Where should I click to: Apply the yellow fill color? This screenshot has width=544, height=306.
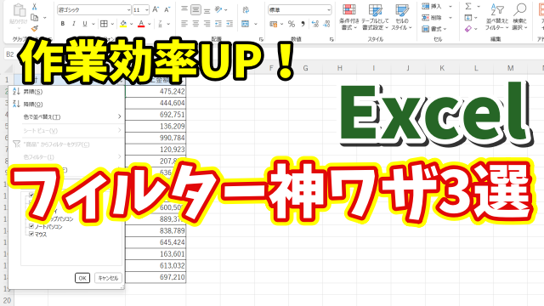click(123, 24)
